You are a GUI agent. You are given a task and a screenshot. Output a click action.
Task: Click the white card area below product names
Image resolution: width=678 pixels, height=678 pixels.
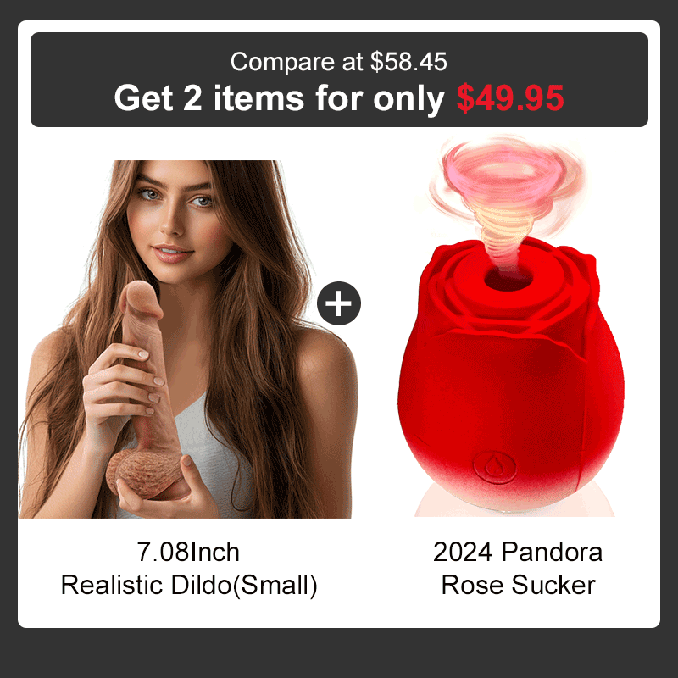pyautogui.click(x=339, y=614)
